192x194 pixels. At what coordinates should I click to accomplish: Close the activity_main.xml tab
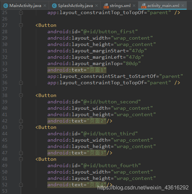point(183,6)
